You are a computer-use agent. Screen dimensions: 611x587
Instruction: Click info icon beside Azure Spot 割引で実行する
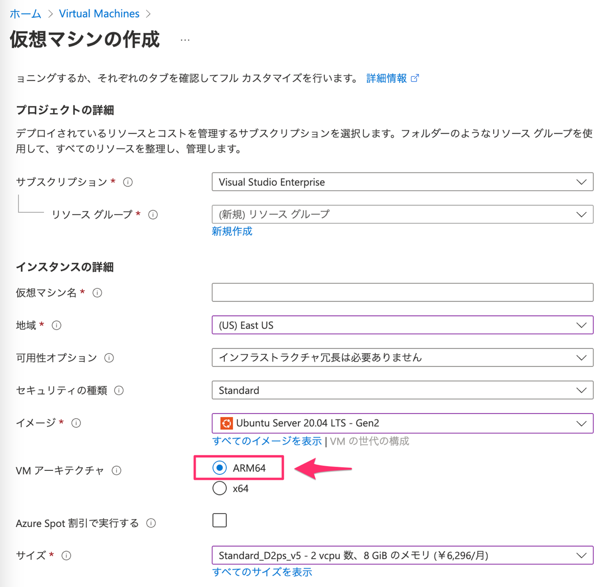pos(151,523)
